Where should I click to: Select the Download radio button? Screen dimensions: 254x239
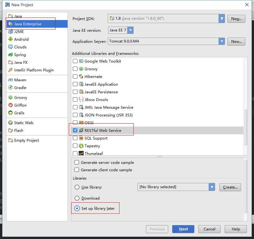click(77, 198)
